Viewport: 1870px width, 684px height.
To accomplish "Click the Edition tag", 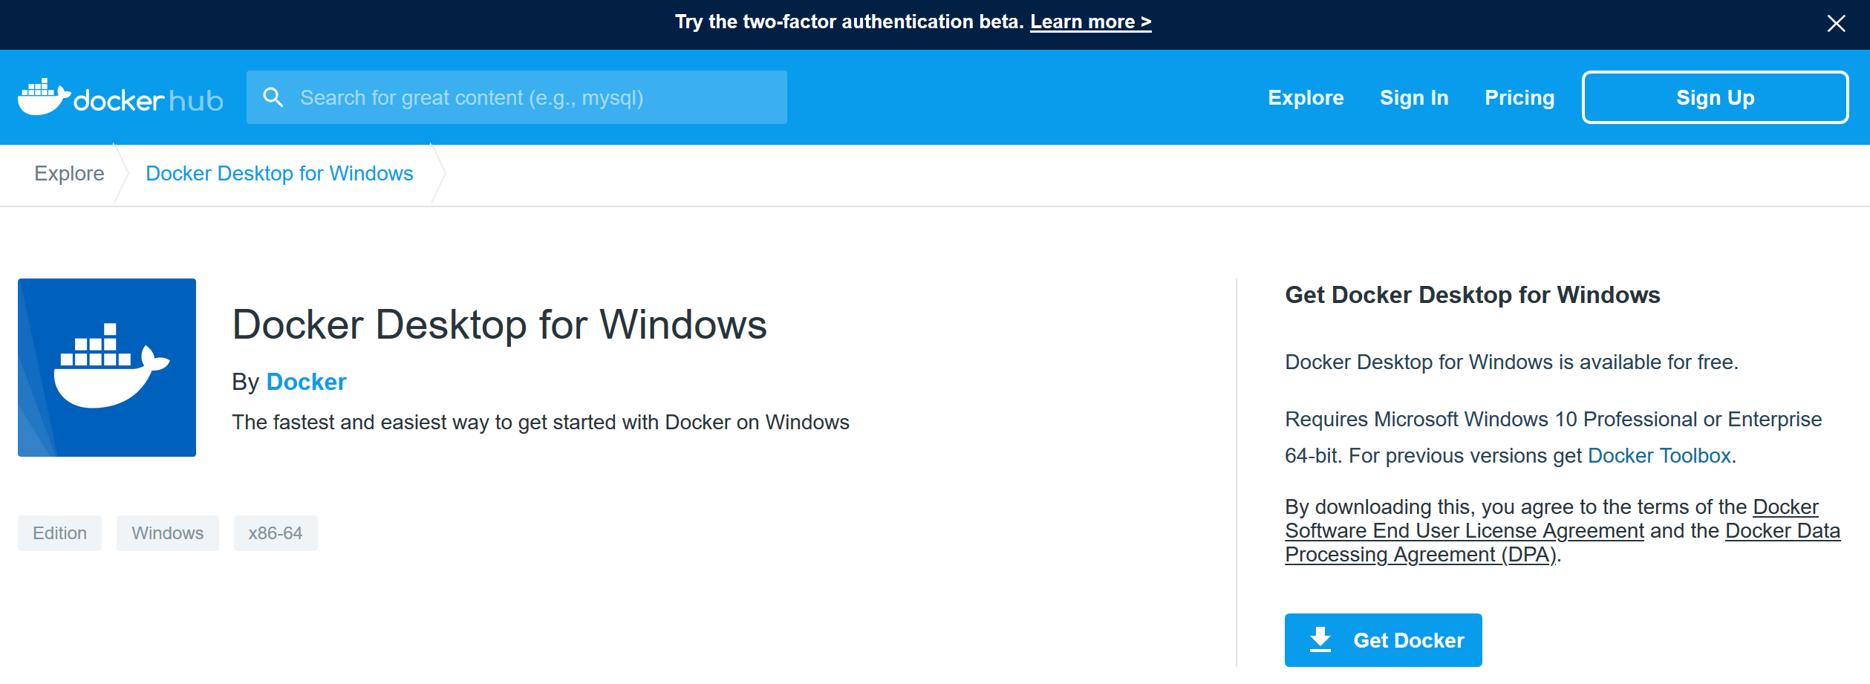I will click(59, 533).
